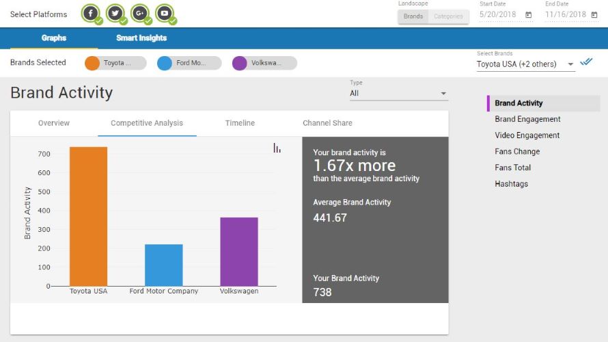Open the End Date calendar icon
Viewport: 608px width, 342px height.
click(x=594, y=15)
